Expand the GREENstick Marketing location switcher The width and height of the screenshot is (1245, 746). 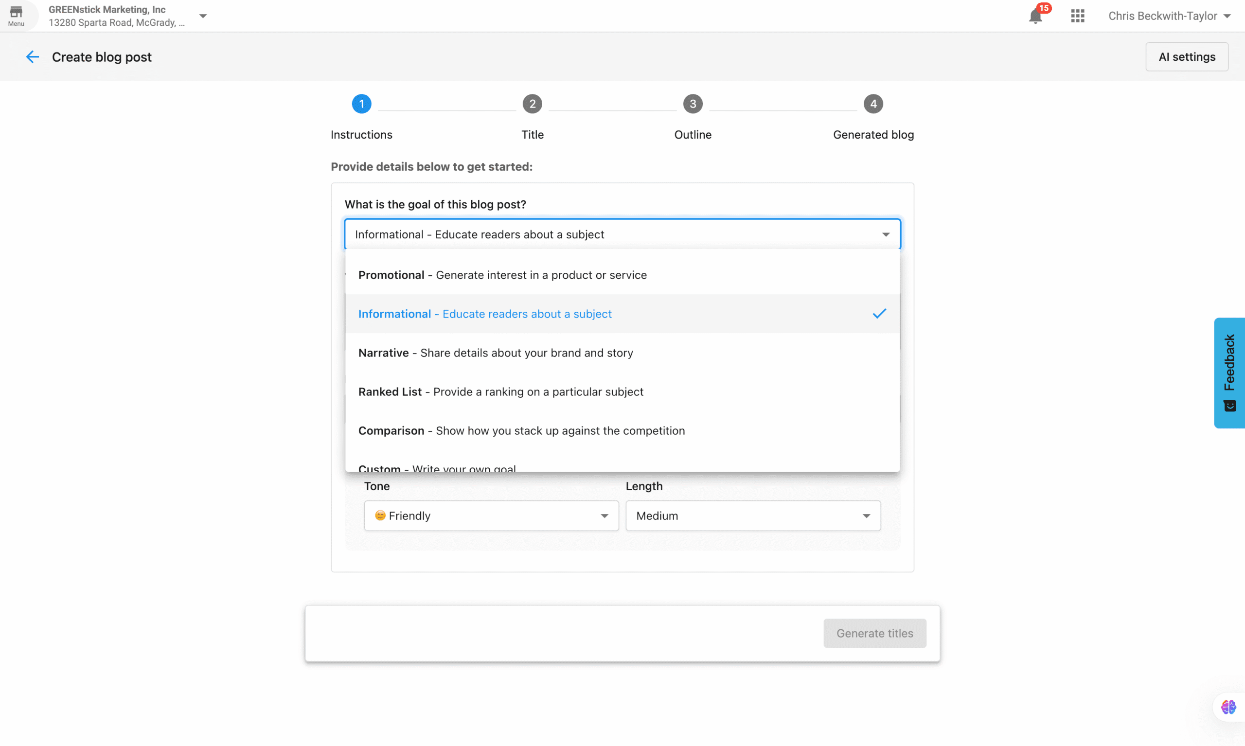pyautogui.click(x=203, y=16)
